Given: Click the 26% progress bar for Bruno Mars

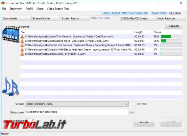Looking at the screenshot, I should (171, 41).
